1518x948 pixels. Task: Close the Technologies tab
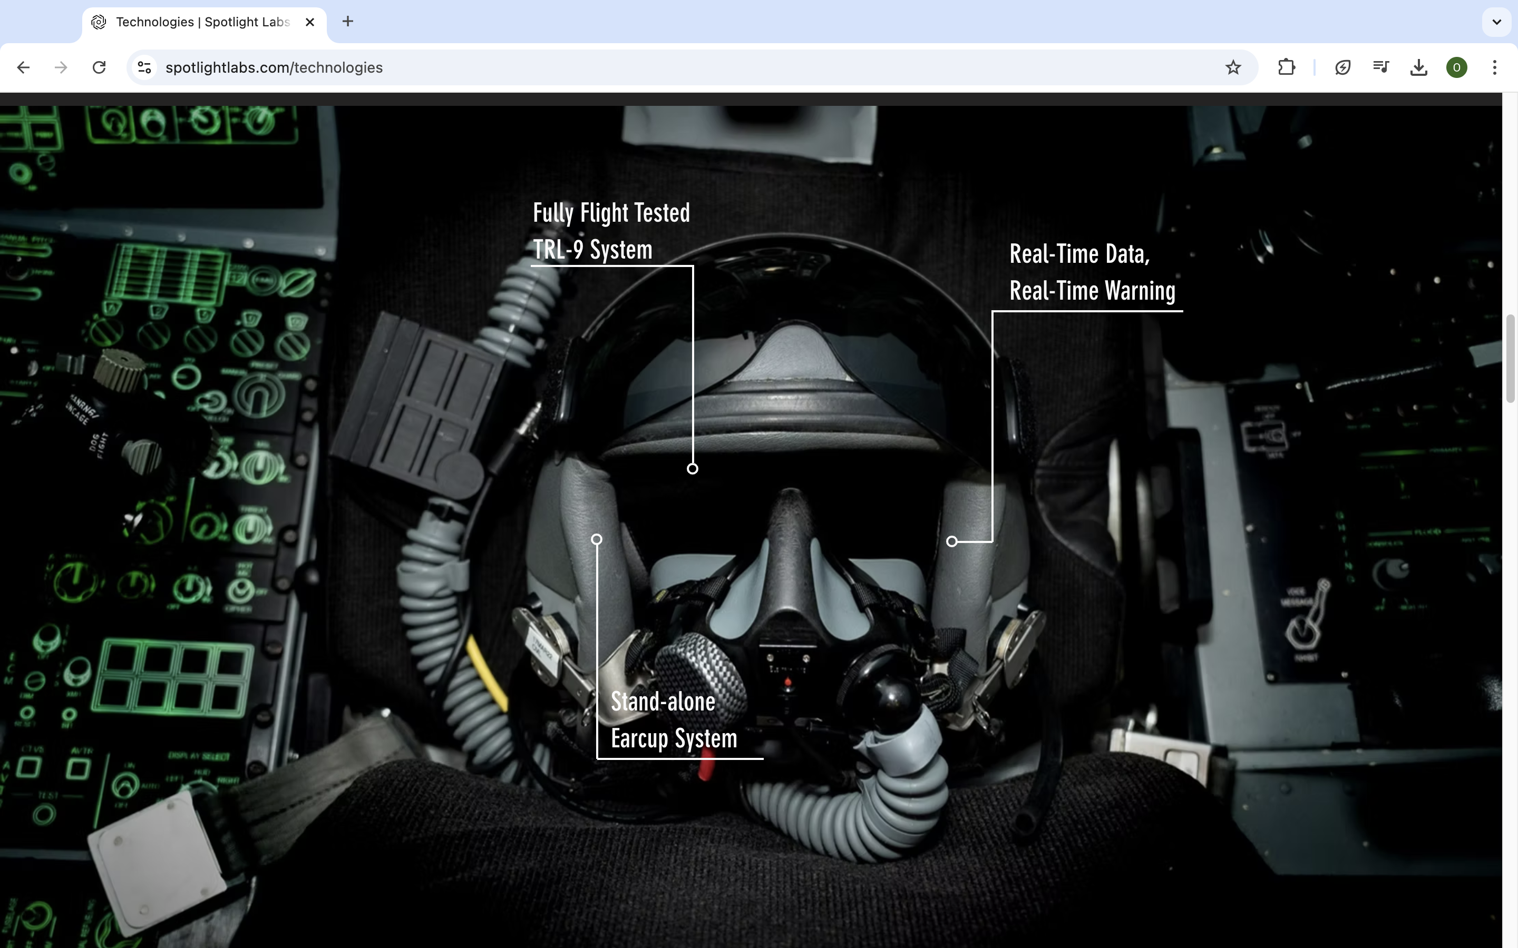point(310,22)
